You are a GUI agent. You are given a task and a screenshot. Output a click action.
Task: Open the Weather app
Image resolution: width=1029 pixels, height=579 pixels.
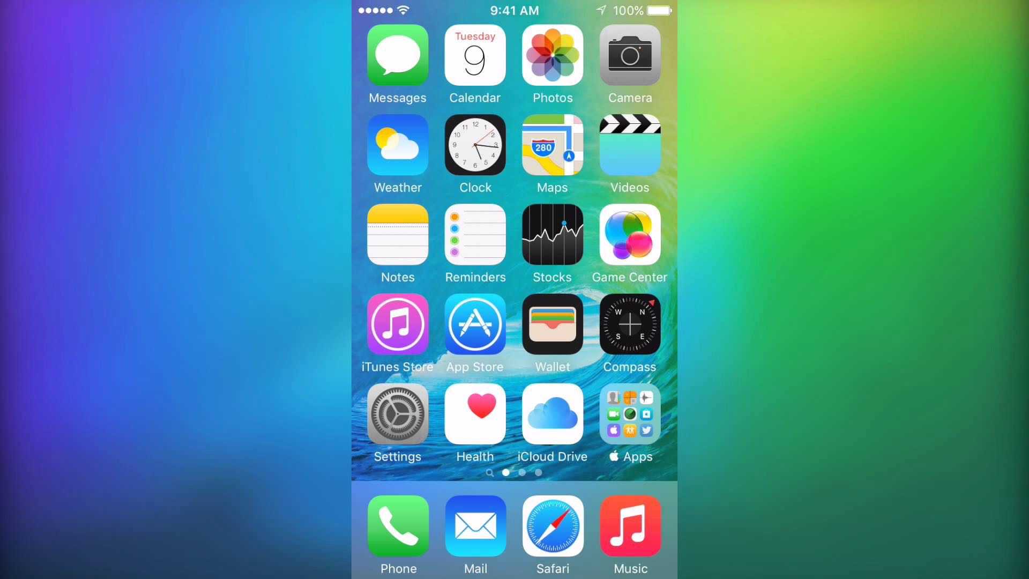(x=397, y=146)
